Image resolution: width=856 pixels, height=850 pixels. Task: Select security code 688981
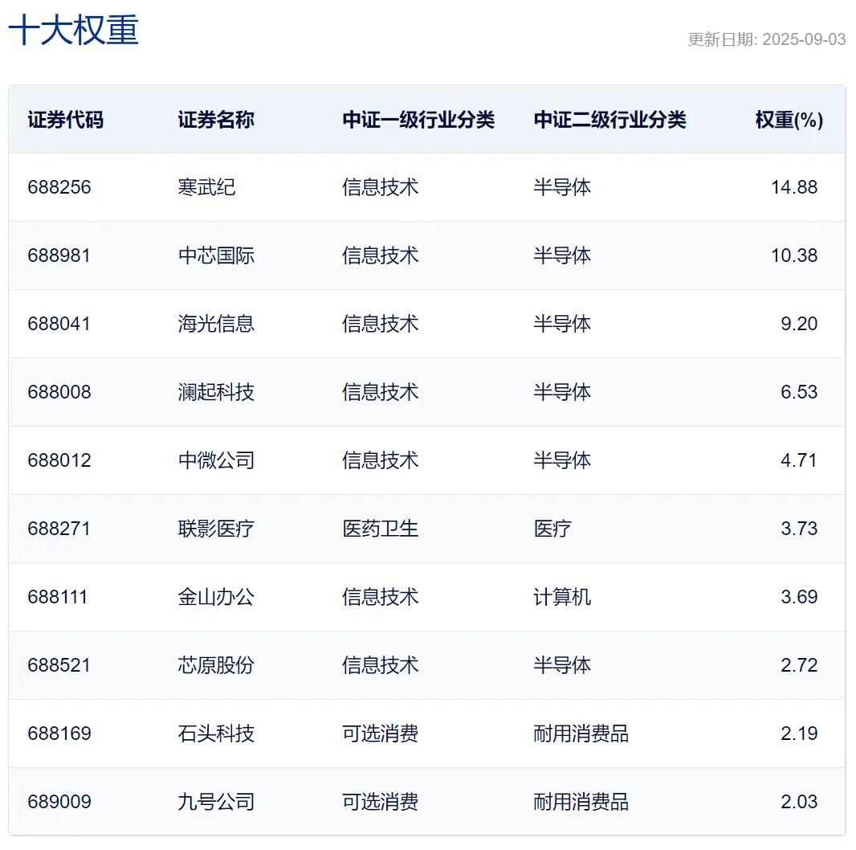59,255
